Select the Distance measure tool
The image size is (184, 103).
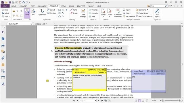(93, 10)
